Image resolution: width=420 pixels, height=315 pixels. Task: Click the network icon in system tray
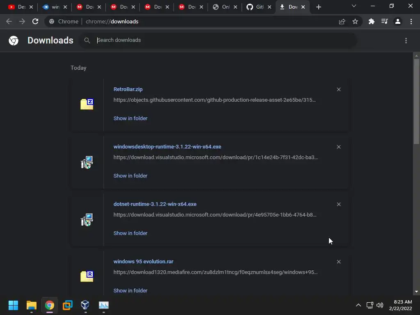[x=370, y=305]
